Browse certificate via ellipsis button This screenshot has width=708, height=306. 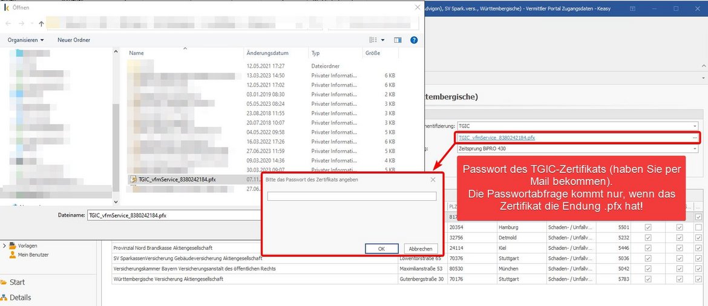695,137
